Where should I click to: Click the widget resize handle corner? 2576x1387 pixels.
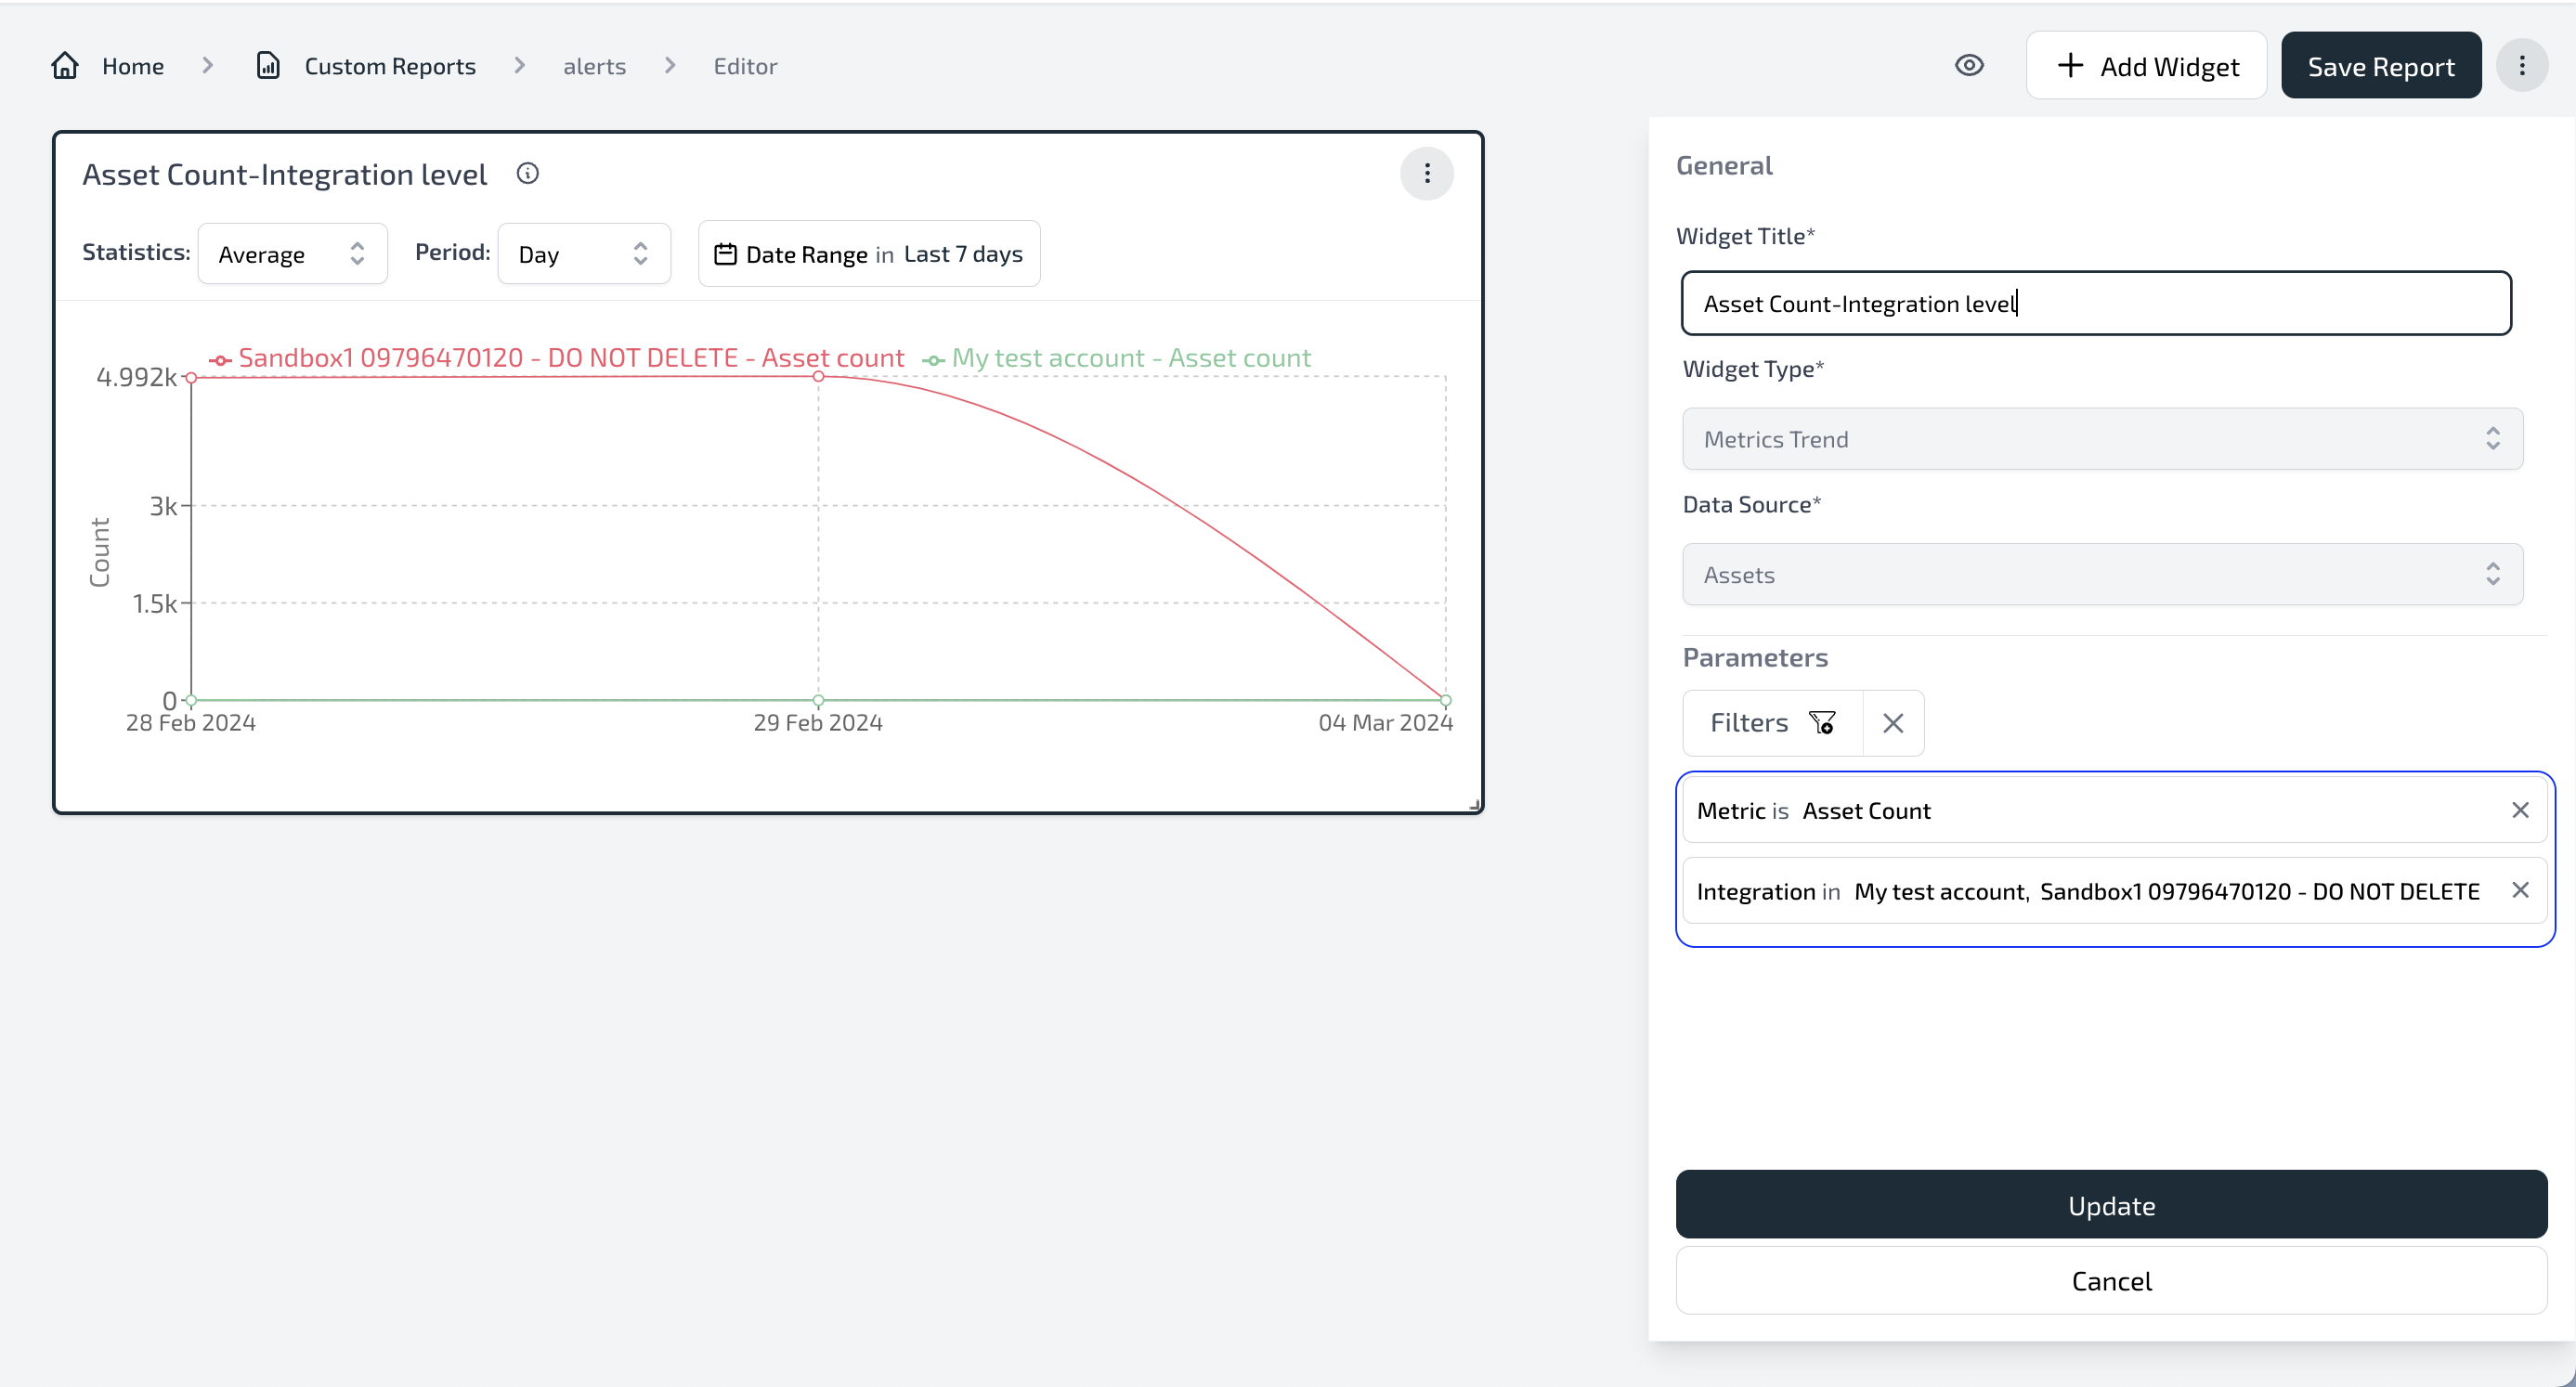(1474, 804)
